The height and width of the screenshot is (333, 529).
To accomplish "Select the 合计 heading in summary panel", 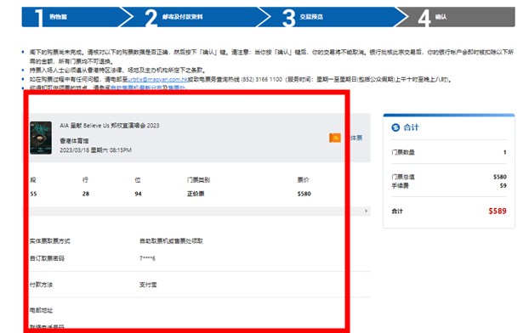I will click(412, 127).
